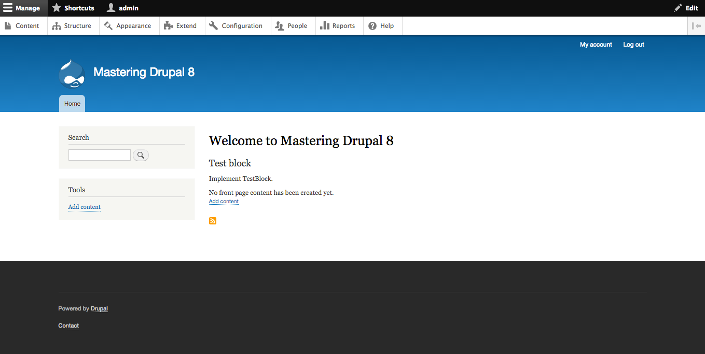
Task: Open the Extend modules menu
Action: 180,26
